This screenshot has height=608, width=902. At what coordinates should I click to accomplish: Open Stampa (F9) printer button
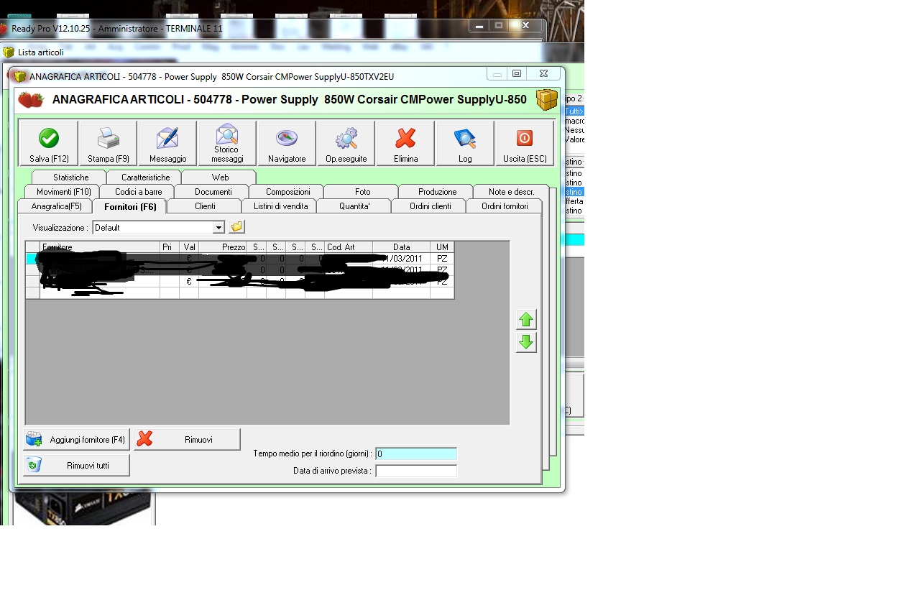109,143
